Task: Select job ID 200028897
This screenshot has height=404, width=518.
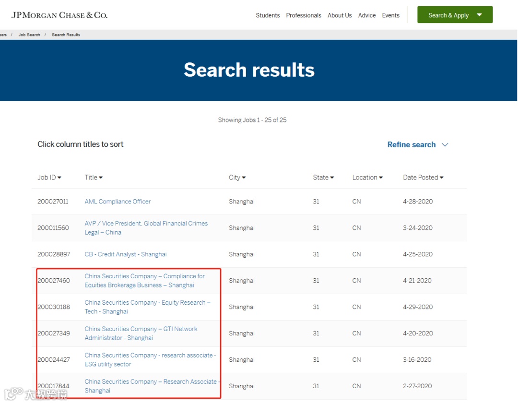Action: pos(54,254)
